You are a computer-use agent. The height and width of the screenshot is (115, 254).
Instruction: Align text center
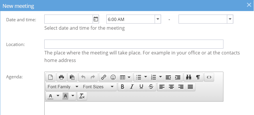tap(171, 87)
